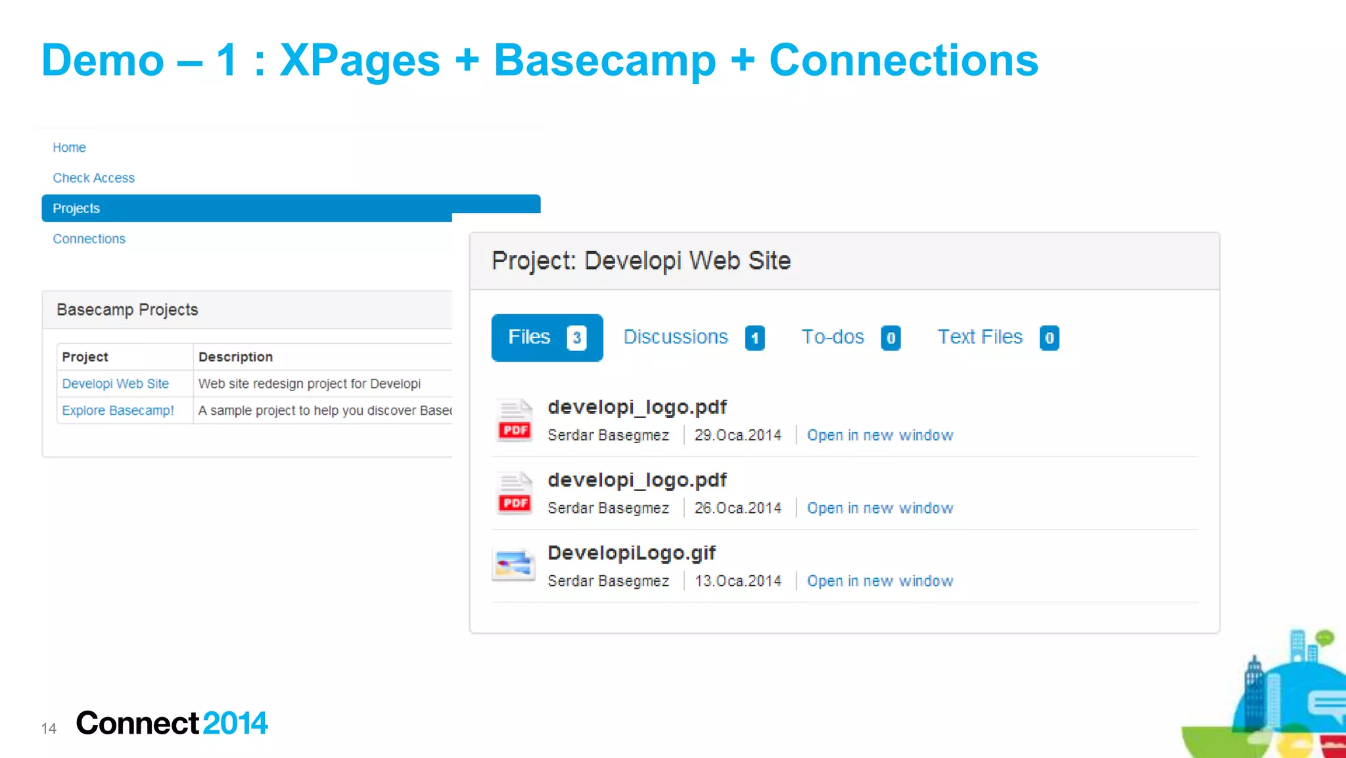Click the PDF icon dated 29.Oca.2014

pyautogui.click(x=514, y=420)
